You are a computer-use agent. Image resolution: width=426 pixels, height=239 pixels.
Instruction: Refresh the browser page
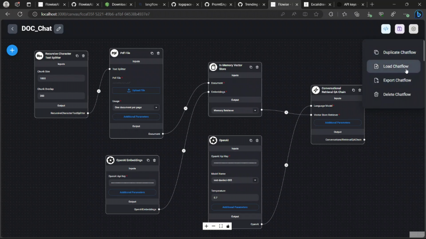click(20, 14)
